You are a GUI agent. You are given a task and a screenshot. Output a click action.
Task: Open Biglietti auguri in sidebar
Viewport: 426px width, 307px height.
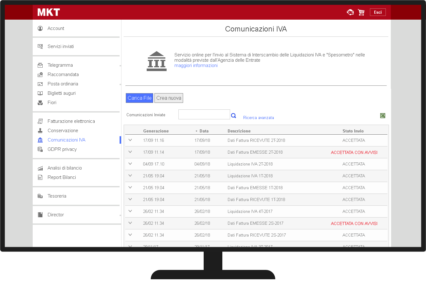62,93
